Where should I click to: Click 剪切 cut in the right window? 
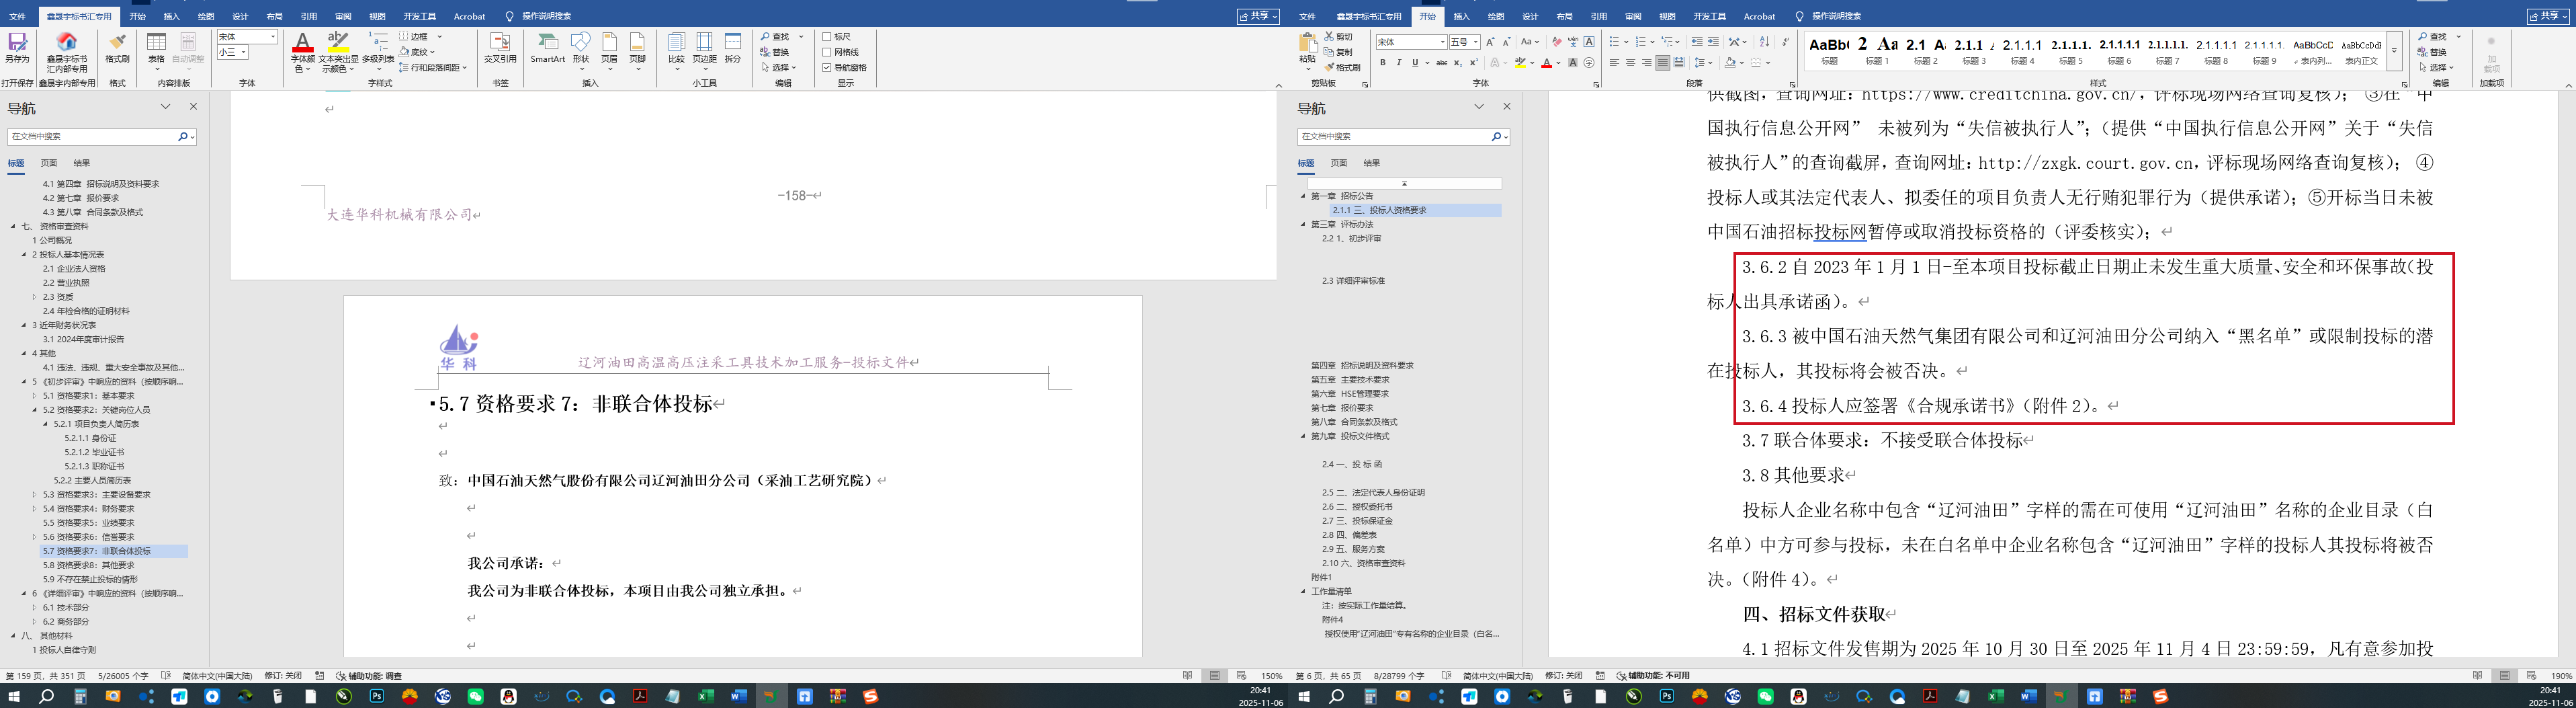(x=1339, y=37)
